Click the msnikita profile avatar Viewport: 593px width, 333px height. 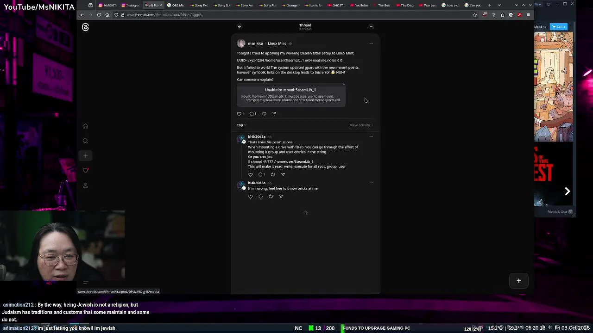click(241, 43)
